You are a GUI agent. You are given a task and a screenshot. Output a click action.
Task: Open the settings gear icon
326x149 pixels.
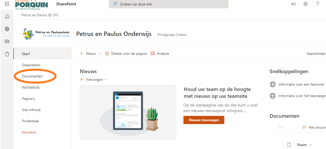(x=306, y=4)
